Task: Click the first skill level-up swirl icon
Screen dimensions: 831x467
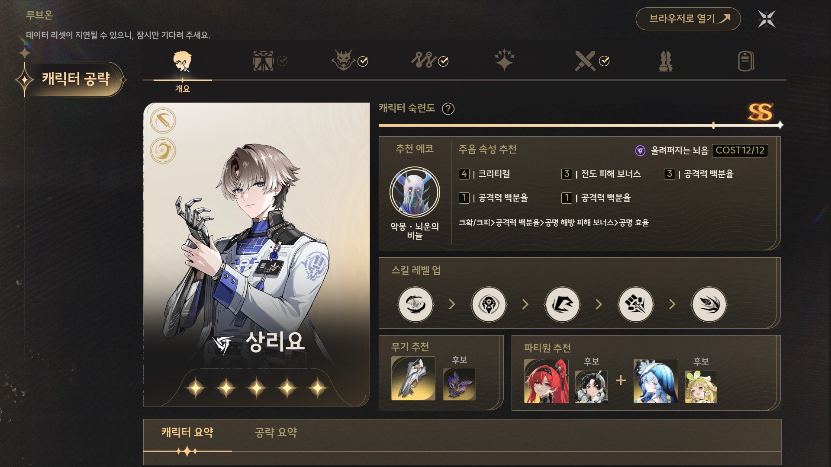Action: [415, 304]
